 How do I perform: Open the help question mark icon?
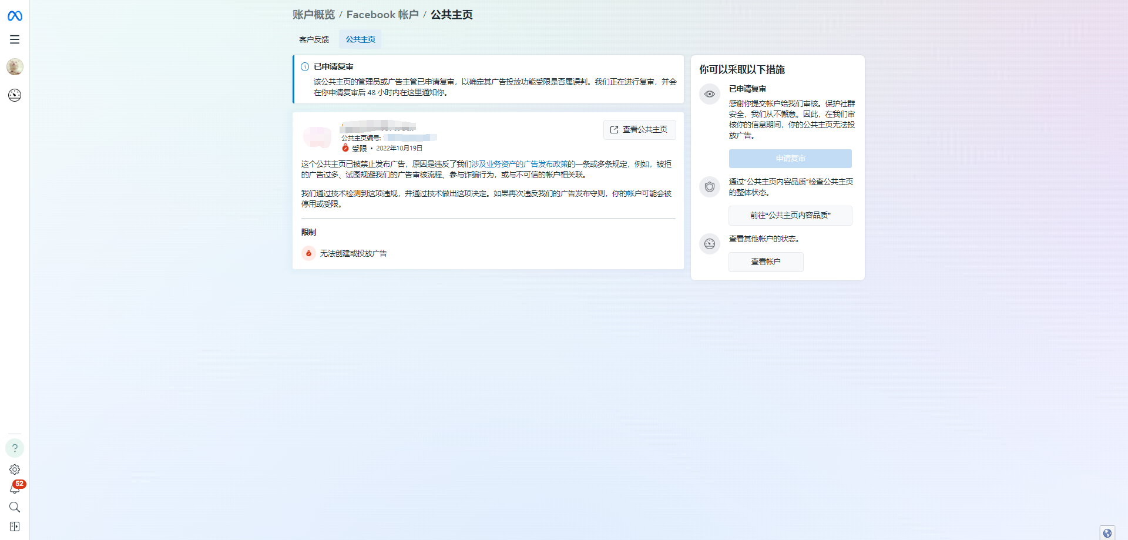(x=15, y=448)
